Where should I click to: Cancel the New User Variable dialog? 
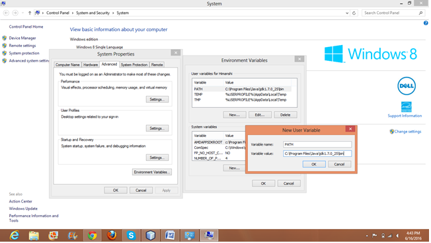[x=340, y=164]
